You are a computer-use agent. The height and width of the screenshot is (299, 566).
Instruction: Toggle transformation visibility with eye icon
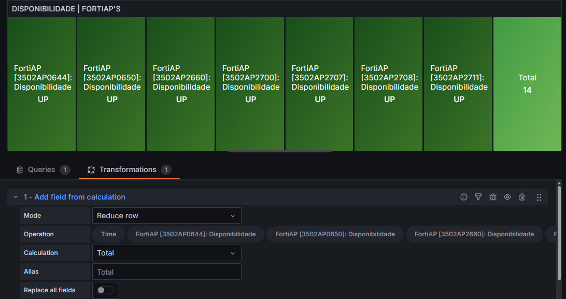pos(507,197)
